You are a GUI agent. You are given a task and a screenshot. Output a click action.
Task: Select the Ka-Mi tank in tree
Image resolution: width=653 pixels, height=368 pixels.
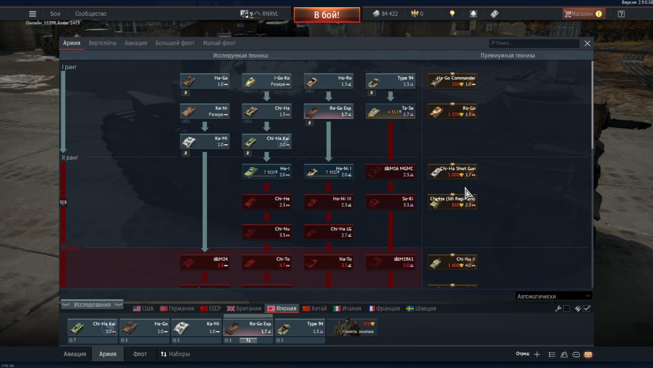pos(205,142)
